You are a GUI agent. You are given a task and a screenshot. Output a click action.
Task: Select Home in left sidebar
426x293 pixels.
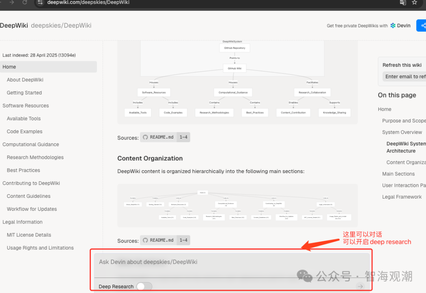pos(49,67)
